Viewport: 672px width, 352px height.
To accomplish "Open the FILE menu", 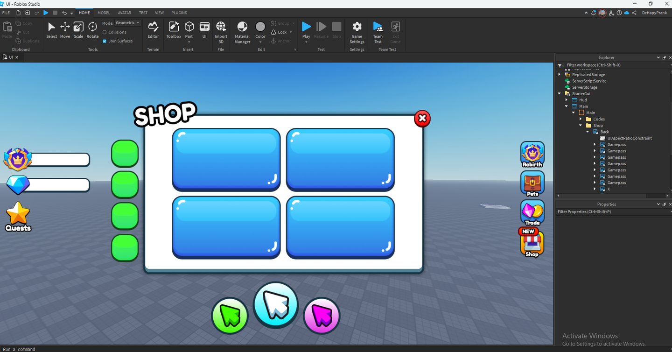I will (x=6, y=13).
